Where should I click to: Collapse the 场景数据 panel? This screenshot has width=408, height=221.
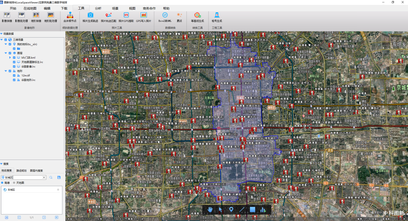[2, 33]
